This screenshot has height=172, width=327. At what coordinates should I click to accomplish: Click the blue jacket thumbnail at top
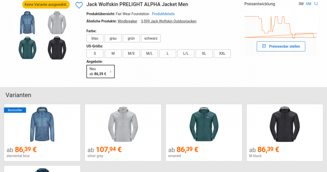tap(27, 23)
